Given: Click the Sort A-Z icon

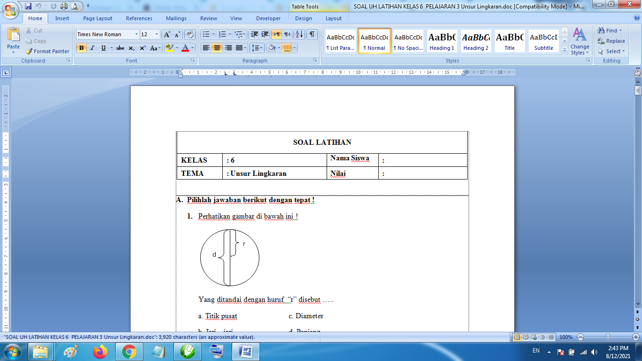Looking at the screenshot, I should (x=299, y=34).
